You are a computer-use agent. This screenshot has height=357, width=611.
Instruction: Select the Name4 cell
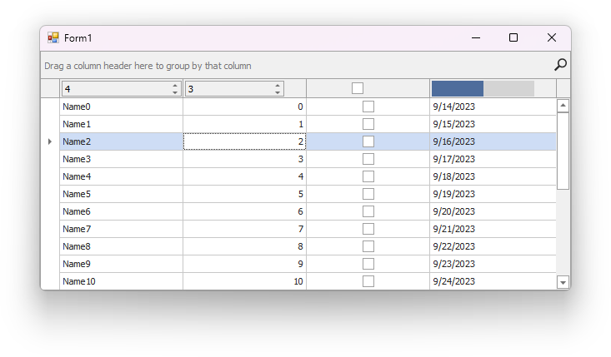pos(120,176)
